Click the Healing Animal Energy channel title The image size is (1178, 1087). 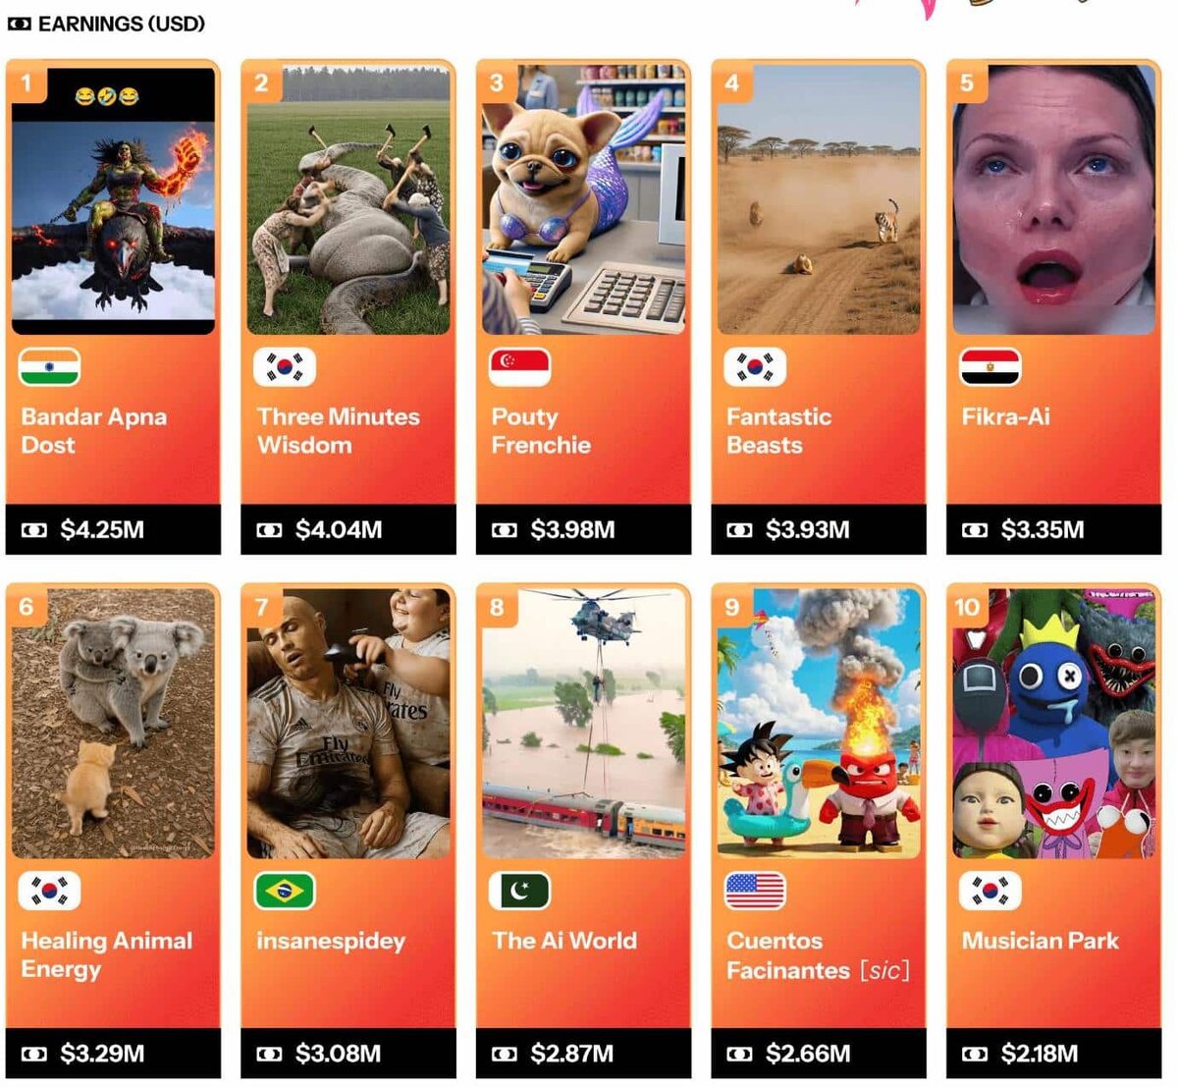(x=107, y=954)
